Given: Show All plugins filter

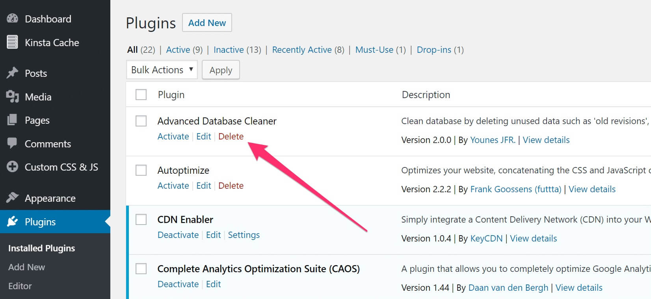Looking at the screenshot, I should pos(132,50).
